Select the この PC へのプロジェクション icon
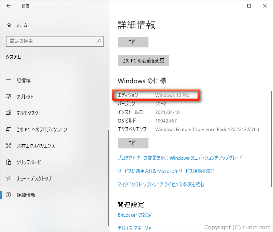 9,129
